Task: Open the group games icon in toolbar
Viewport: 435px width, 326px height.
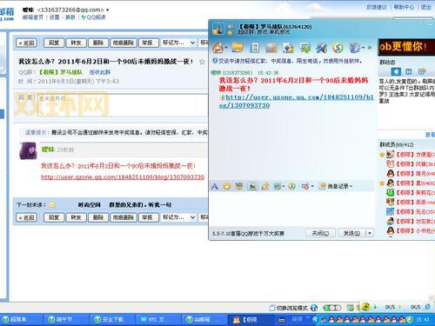Action: pyautogui.click(x=288, y=48)
